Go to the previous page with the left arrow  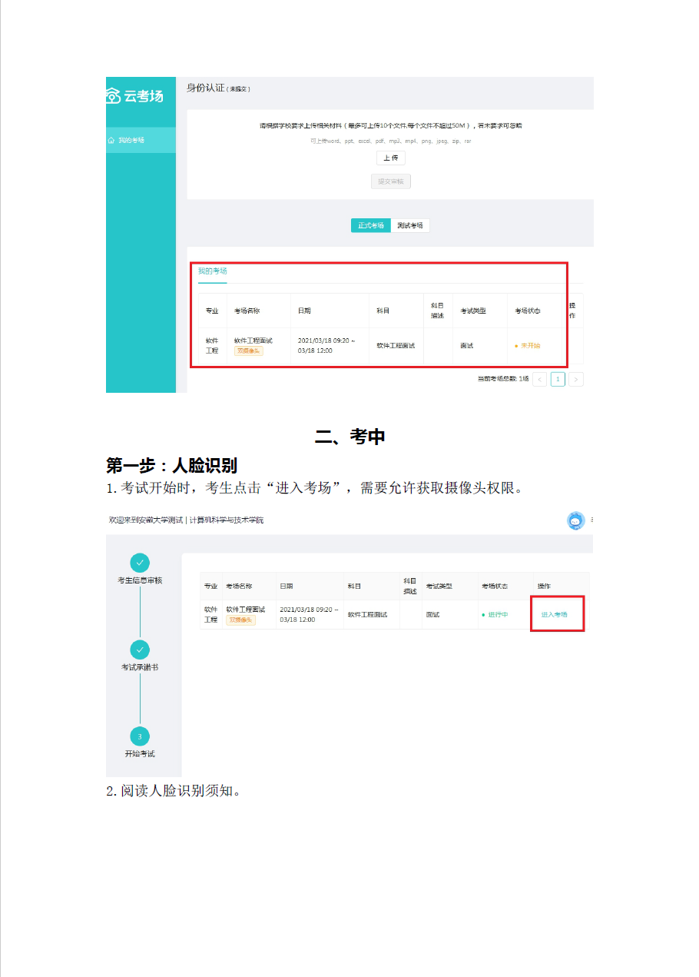click(540, 379)
